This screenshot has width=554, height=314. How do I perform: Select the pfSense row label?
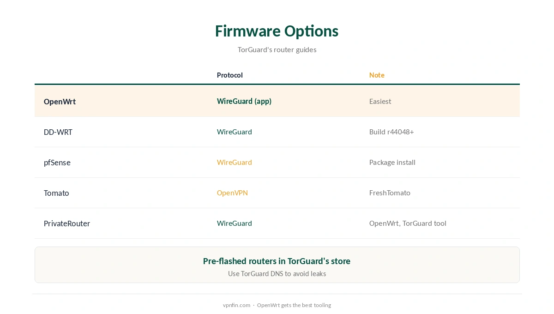pos(57,163)
